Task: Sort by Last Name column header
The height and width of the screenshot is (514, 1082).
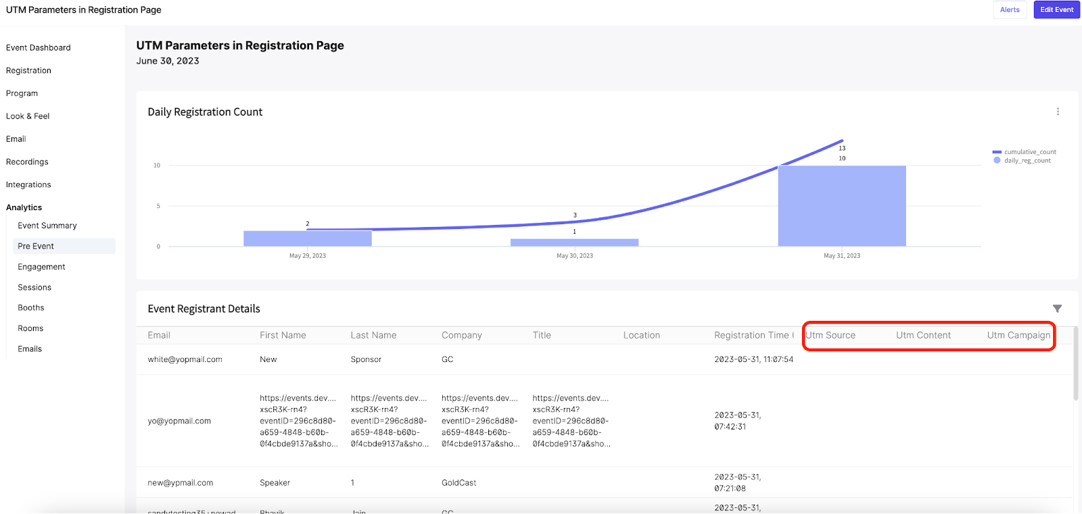Action: [373, 335]
